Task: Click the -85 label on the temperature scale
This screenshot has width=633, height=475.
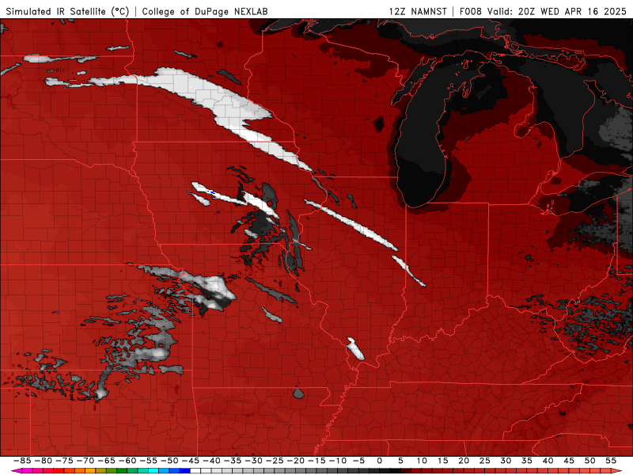Action: point(22,461)
